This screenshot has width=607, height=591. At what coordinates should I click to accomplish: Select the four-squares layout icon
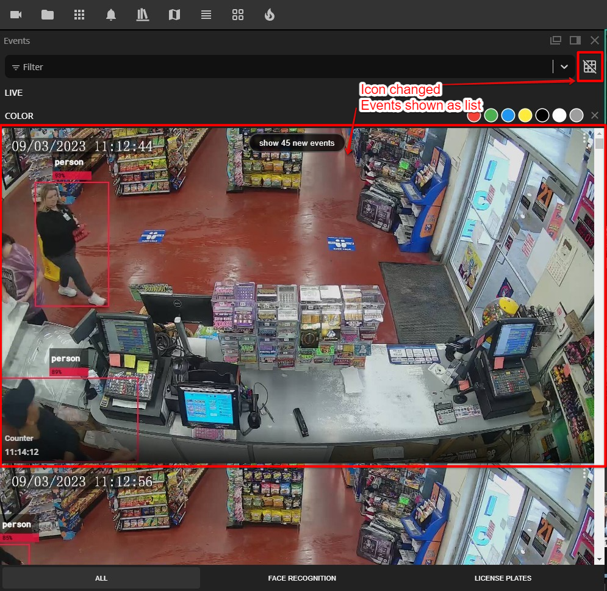point(238,15)
